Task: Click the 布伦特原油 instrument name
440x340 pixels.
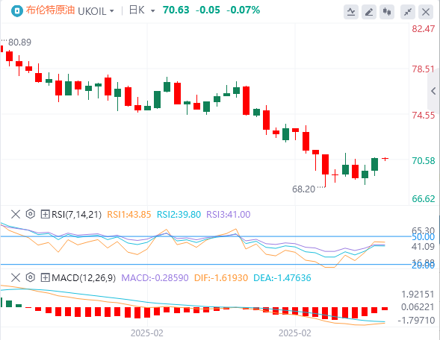Action: click(x=51, y=10)
